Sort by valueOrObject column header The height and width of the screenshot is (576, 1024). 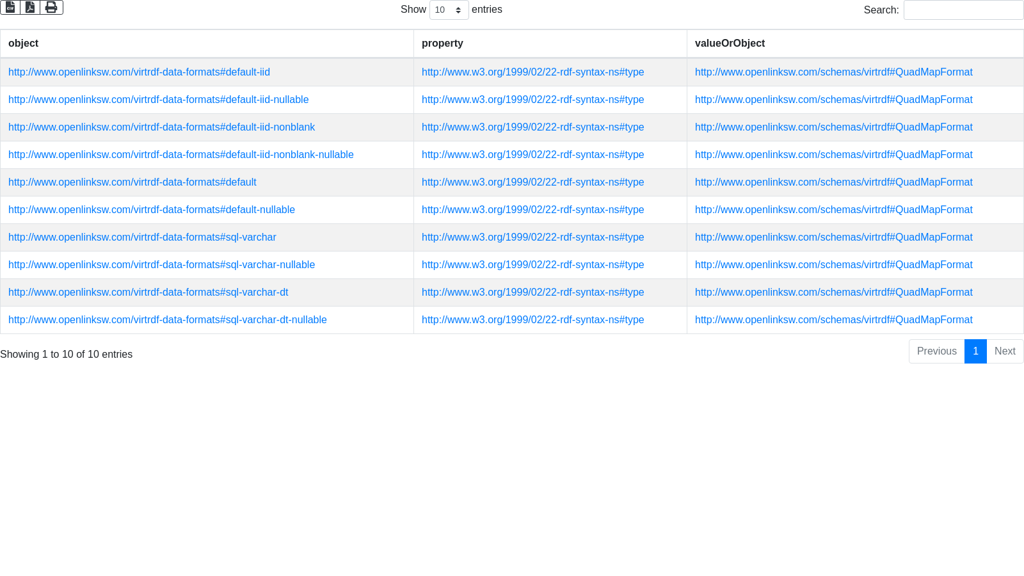point(730,44)
